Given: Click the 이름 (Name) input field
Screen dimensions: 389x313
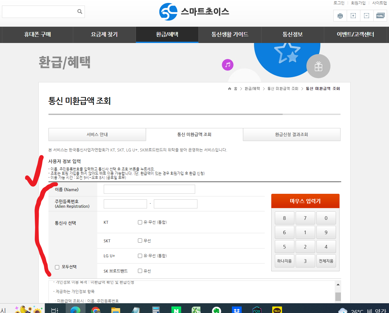Looking at the screenshot, I should tap(149, 189).
